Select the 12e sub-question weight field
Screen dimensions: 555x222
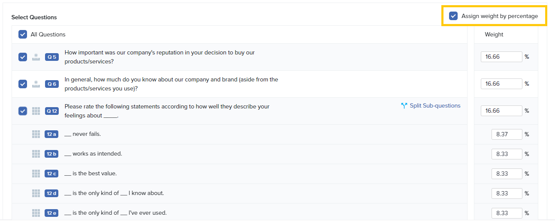coord(507,213)
